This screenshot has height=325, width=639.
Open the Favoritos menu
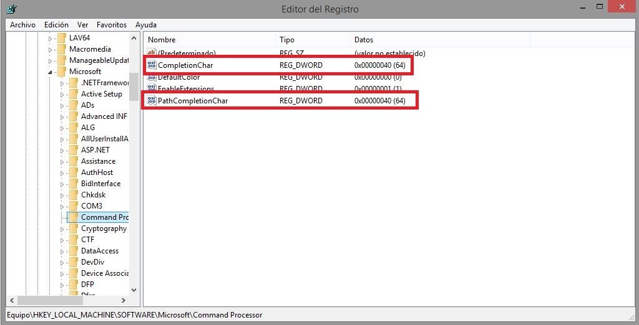click(112, 25)
